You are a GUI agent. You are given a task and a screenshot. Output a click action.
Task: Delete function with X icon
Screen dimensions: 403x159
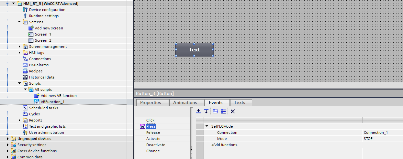click(232, 111)
